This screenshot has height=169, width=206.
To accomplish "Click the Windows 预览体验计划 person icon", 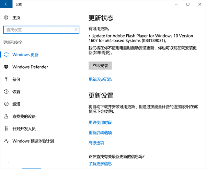I will coord(6,141).
